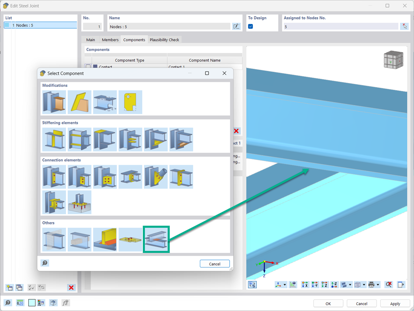This screenshot has width=414, height=311.
Task: Delete component using red X in table
Action: coord(236,131)
